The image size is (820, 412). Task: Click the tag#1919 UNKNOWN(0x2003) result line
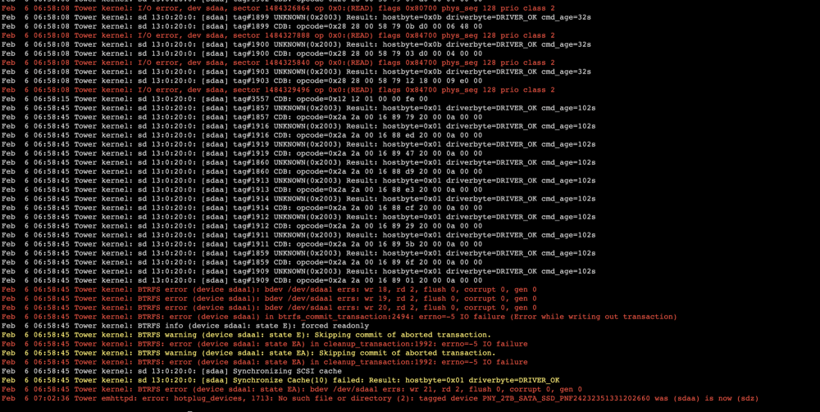(298, 144)
